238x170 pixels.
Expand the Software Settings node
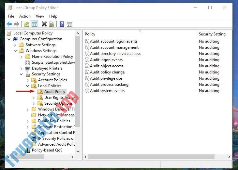pos(15,45)
